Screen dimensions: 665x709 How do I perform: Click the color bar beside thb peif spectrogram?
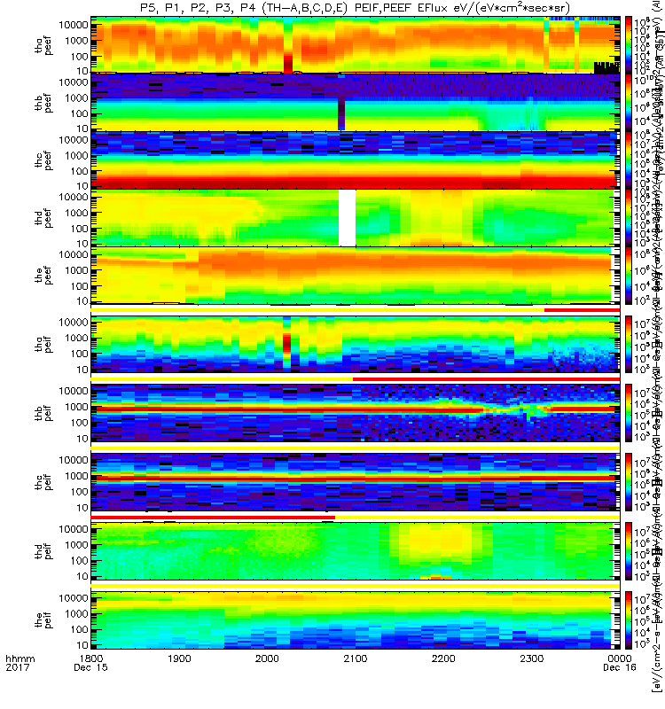coord(629,412)
